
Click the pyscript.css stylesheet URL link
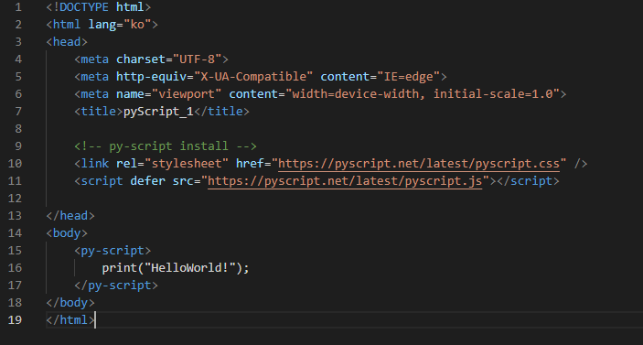tap(419, 163)
